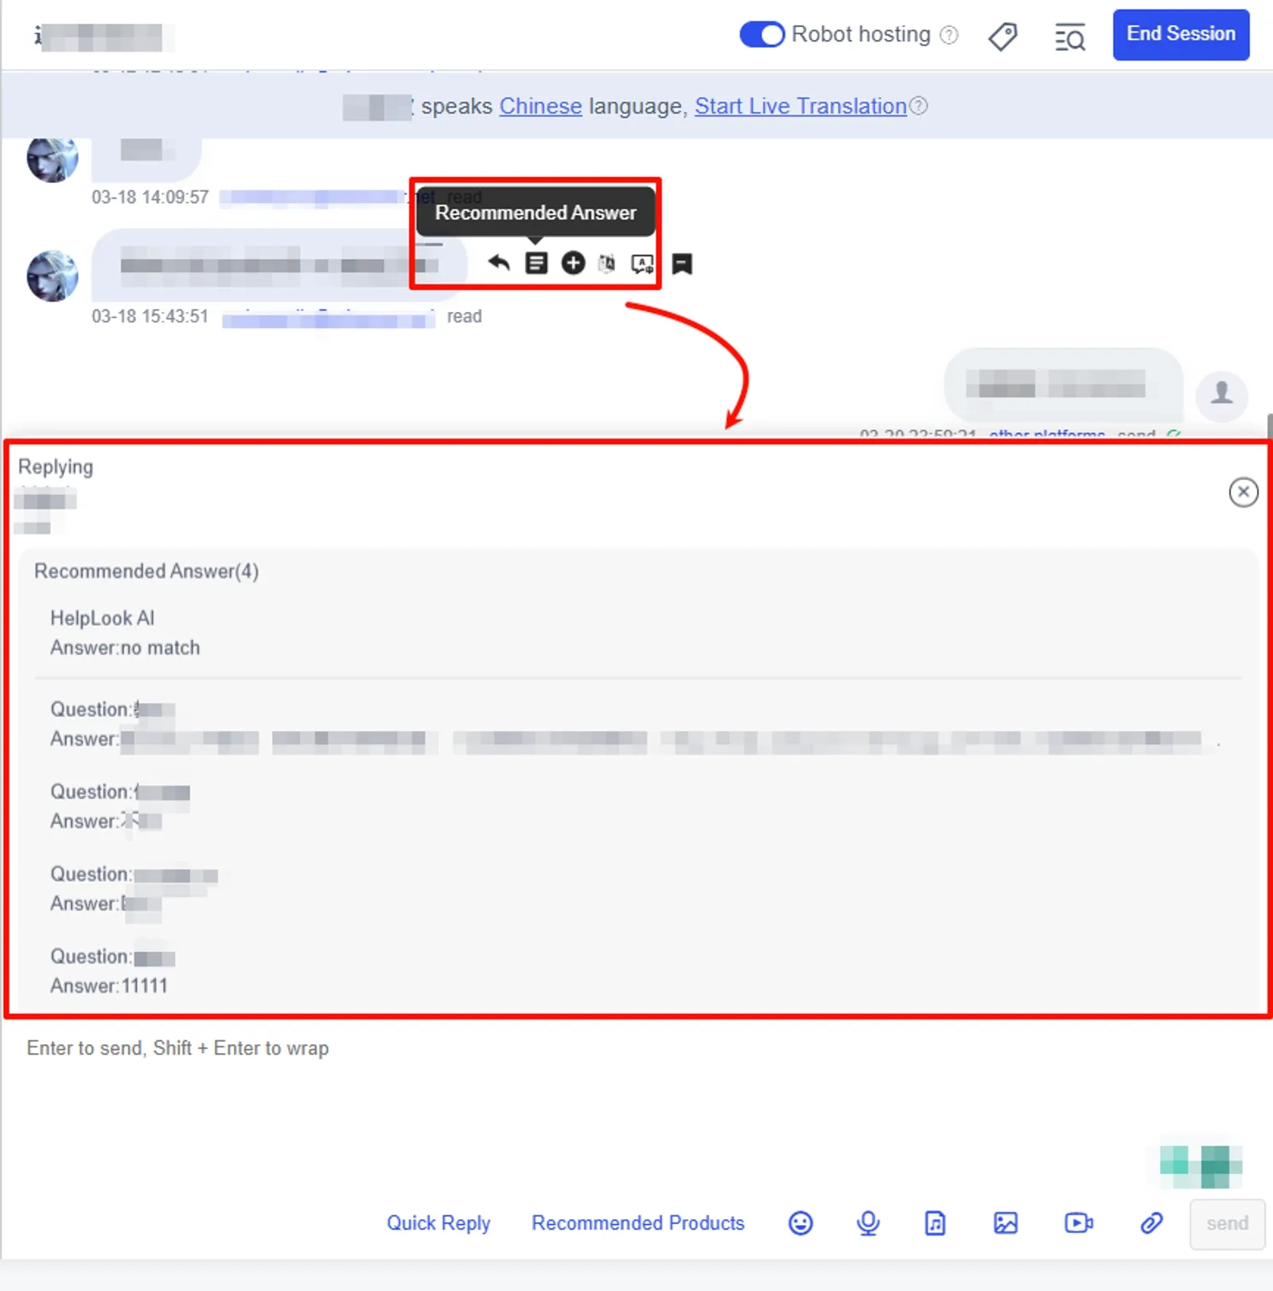Viewport: 1273px width, 1291px height.
Task: Click the translate icon on message
Action: (607, 263)
